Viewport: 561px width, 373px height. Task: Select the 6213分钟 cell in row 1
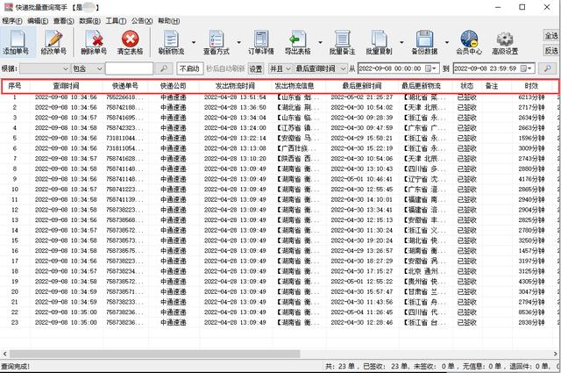(532, 97)
